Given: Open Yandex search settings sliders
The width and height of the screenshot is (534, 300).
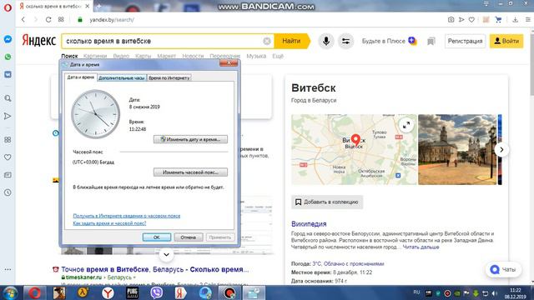Looking at the screenshot, I should pos(345,41).
